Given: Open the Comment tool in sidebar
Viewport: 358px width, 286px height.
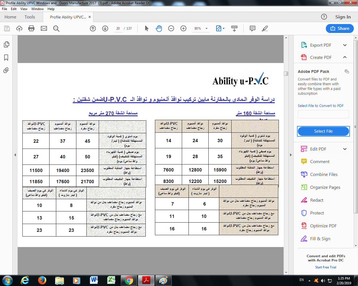Looking at the screenshot, I should point(320,161).
